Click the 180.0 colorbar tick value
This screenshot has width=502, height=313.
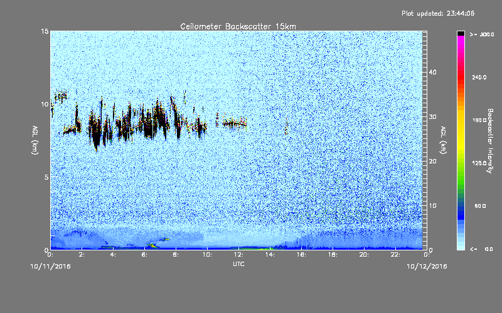[479, 120]
